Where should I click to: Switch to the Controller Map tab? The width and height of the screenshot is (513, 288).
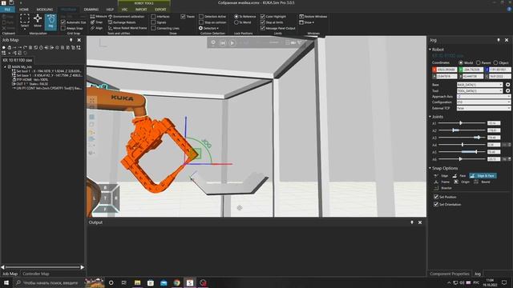35,274
